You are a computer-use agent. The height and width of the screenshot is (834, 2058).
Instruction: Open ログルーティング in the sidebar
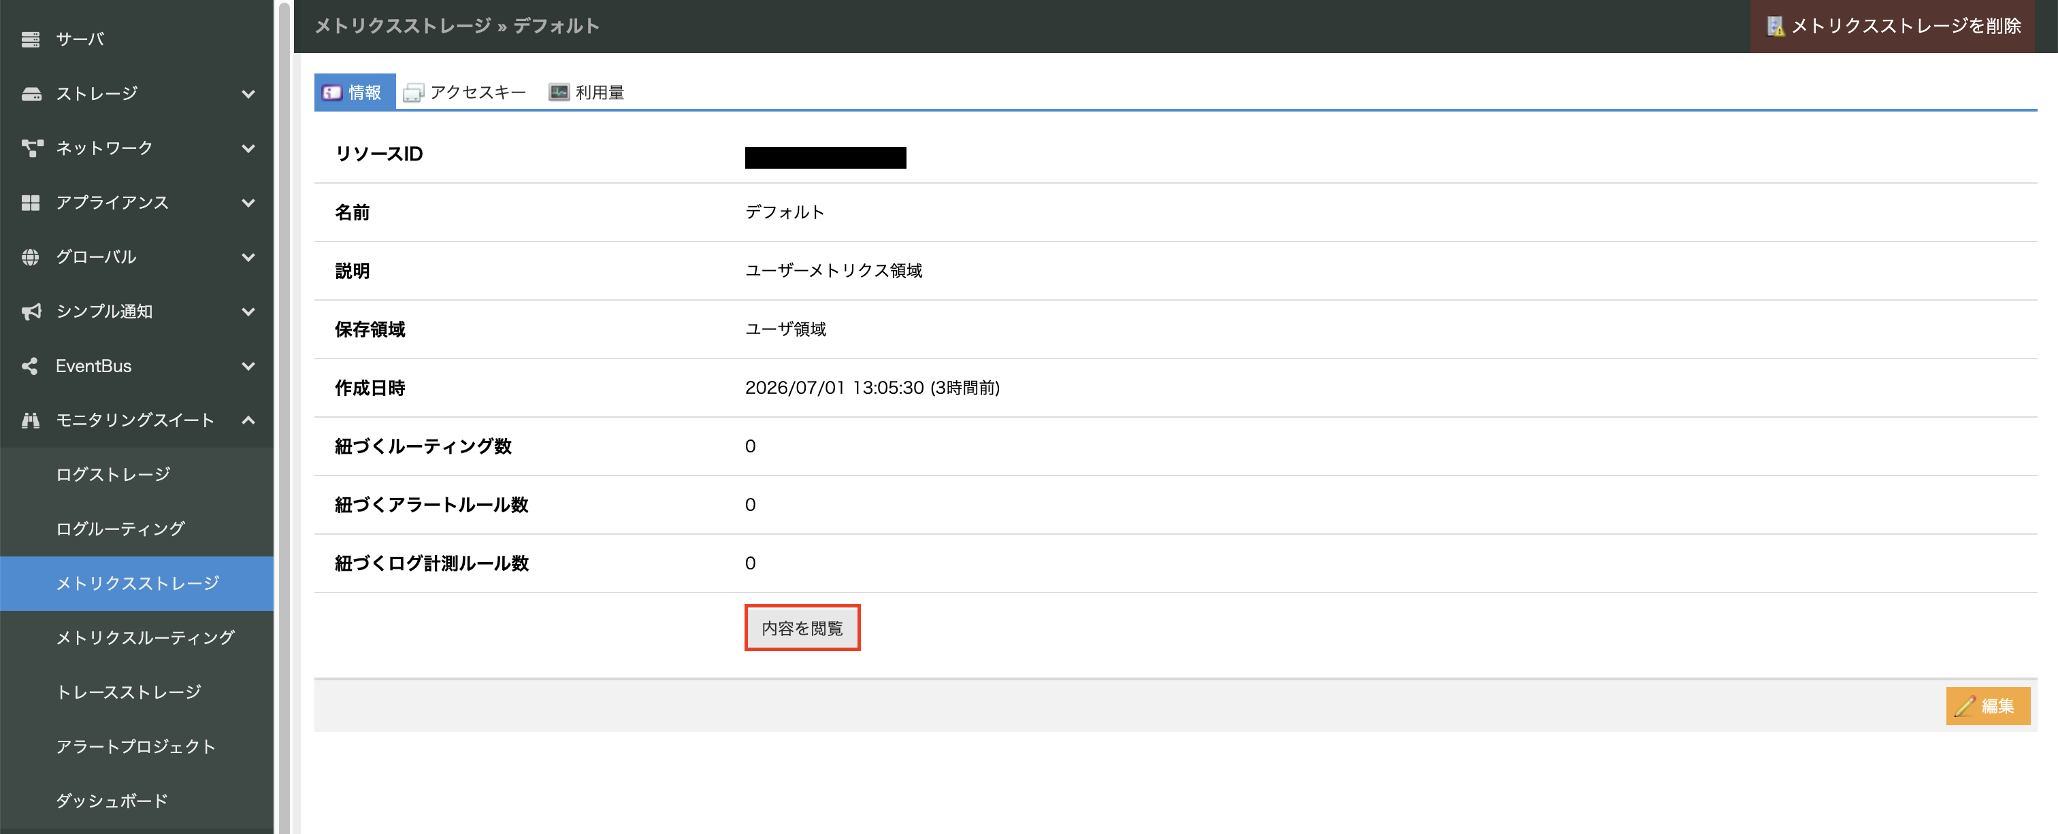pos(137,529)
